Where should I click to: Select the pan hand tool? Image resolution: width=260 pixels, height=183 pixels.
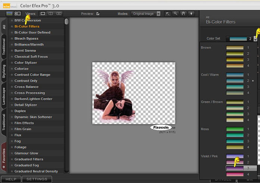183,14
